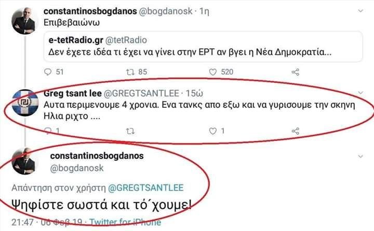The image size is (374, 231).
Task: Share Greg tsant lee's tweet
Action: click(296, 131)
